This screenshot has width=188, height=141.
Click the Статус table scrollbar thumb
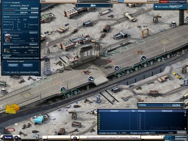click(x=185, y=115)
